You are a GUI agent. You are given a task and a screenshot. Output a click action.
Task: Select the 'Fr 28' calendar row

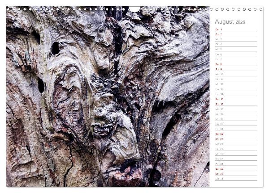(236, 164)
